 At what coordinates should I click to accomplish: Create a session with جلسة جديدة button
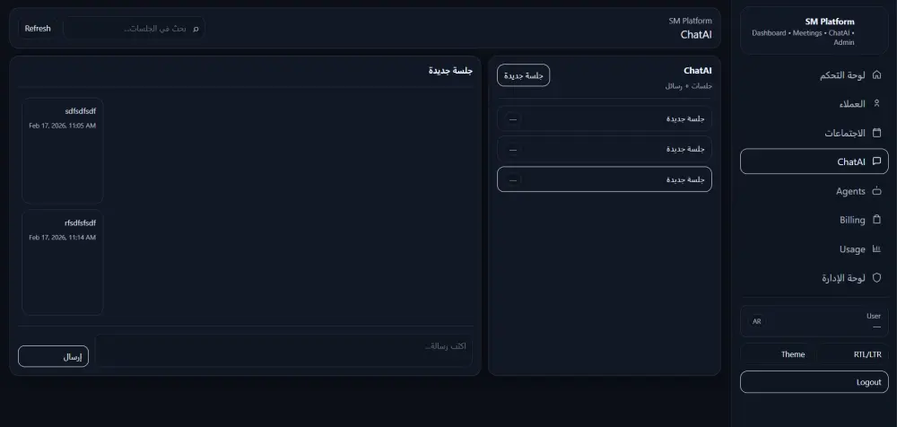[x=524, y=75]
